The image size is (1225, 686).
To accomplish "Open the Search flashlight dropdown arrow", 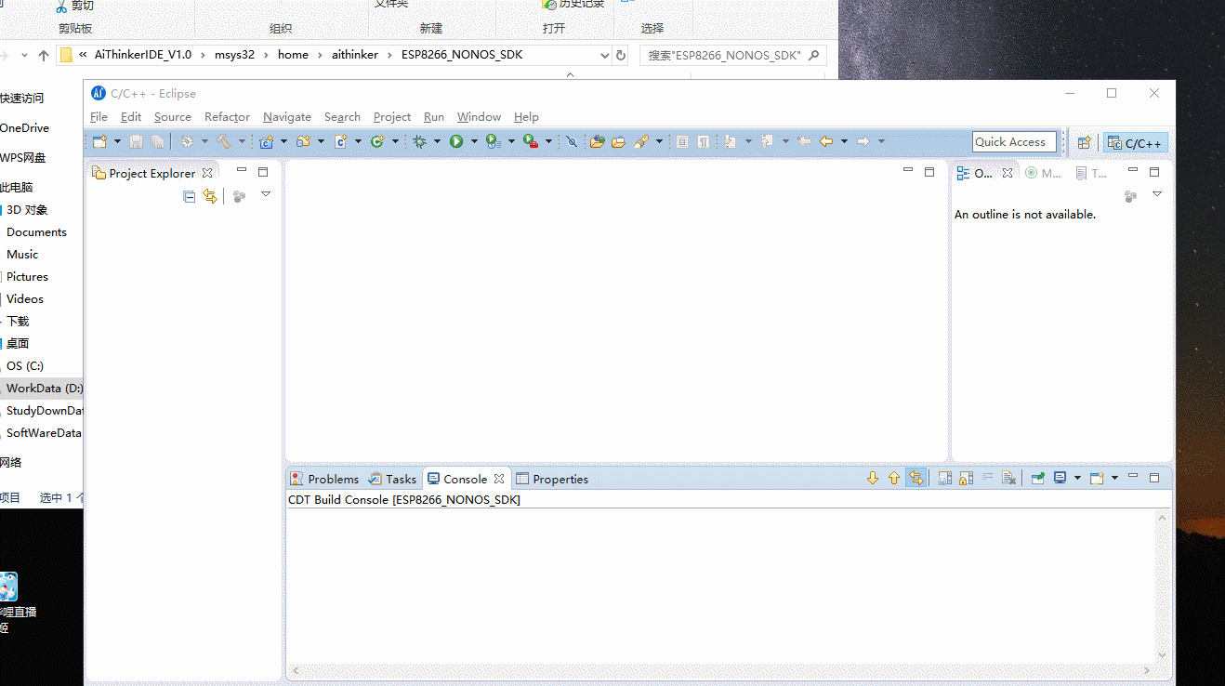I will tap(659, 141).
